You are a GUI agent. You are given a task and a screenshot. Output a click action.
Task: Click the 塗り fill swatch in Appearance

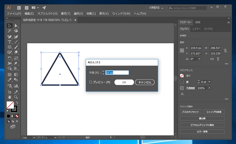[182, 76]
